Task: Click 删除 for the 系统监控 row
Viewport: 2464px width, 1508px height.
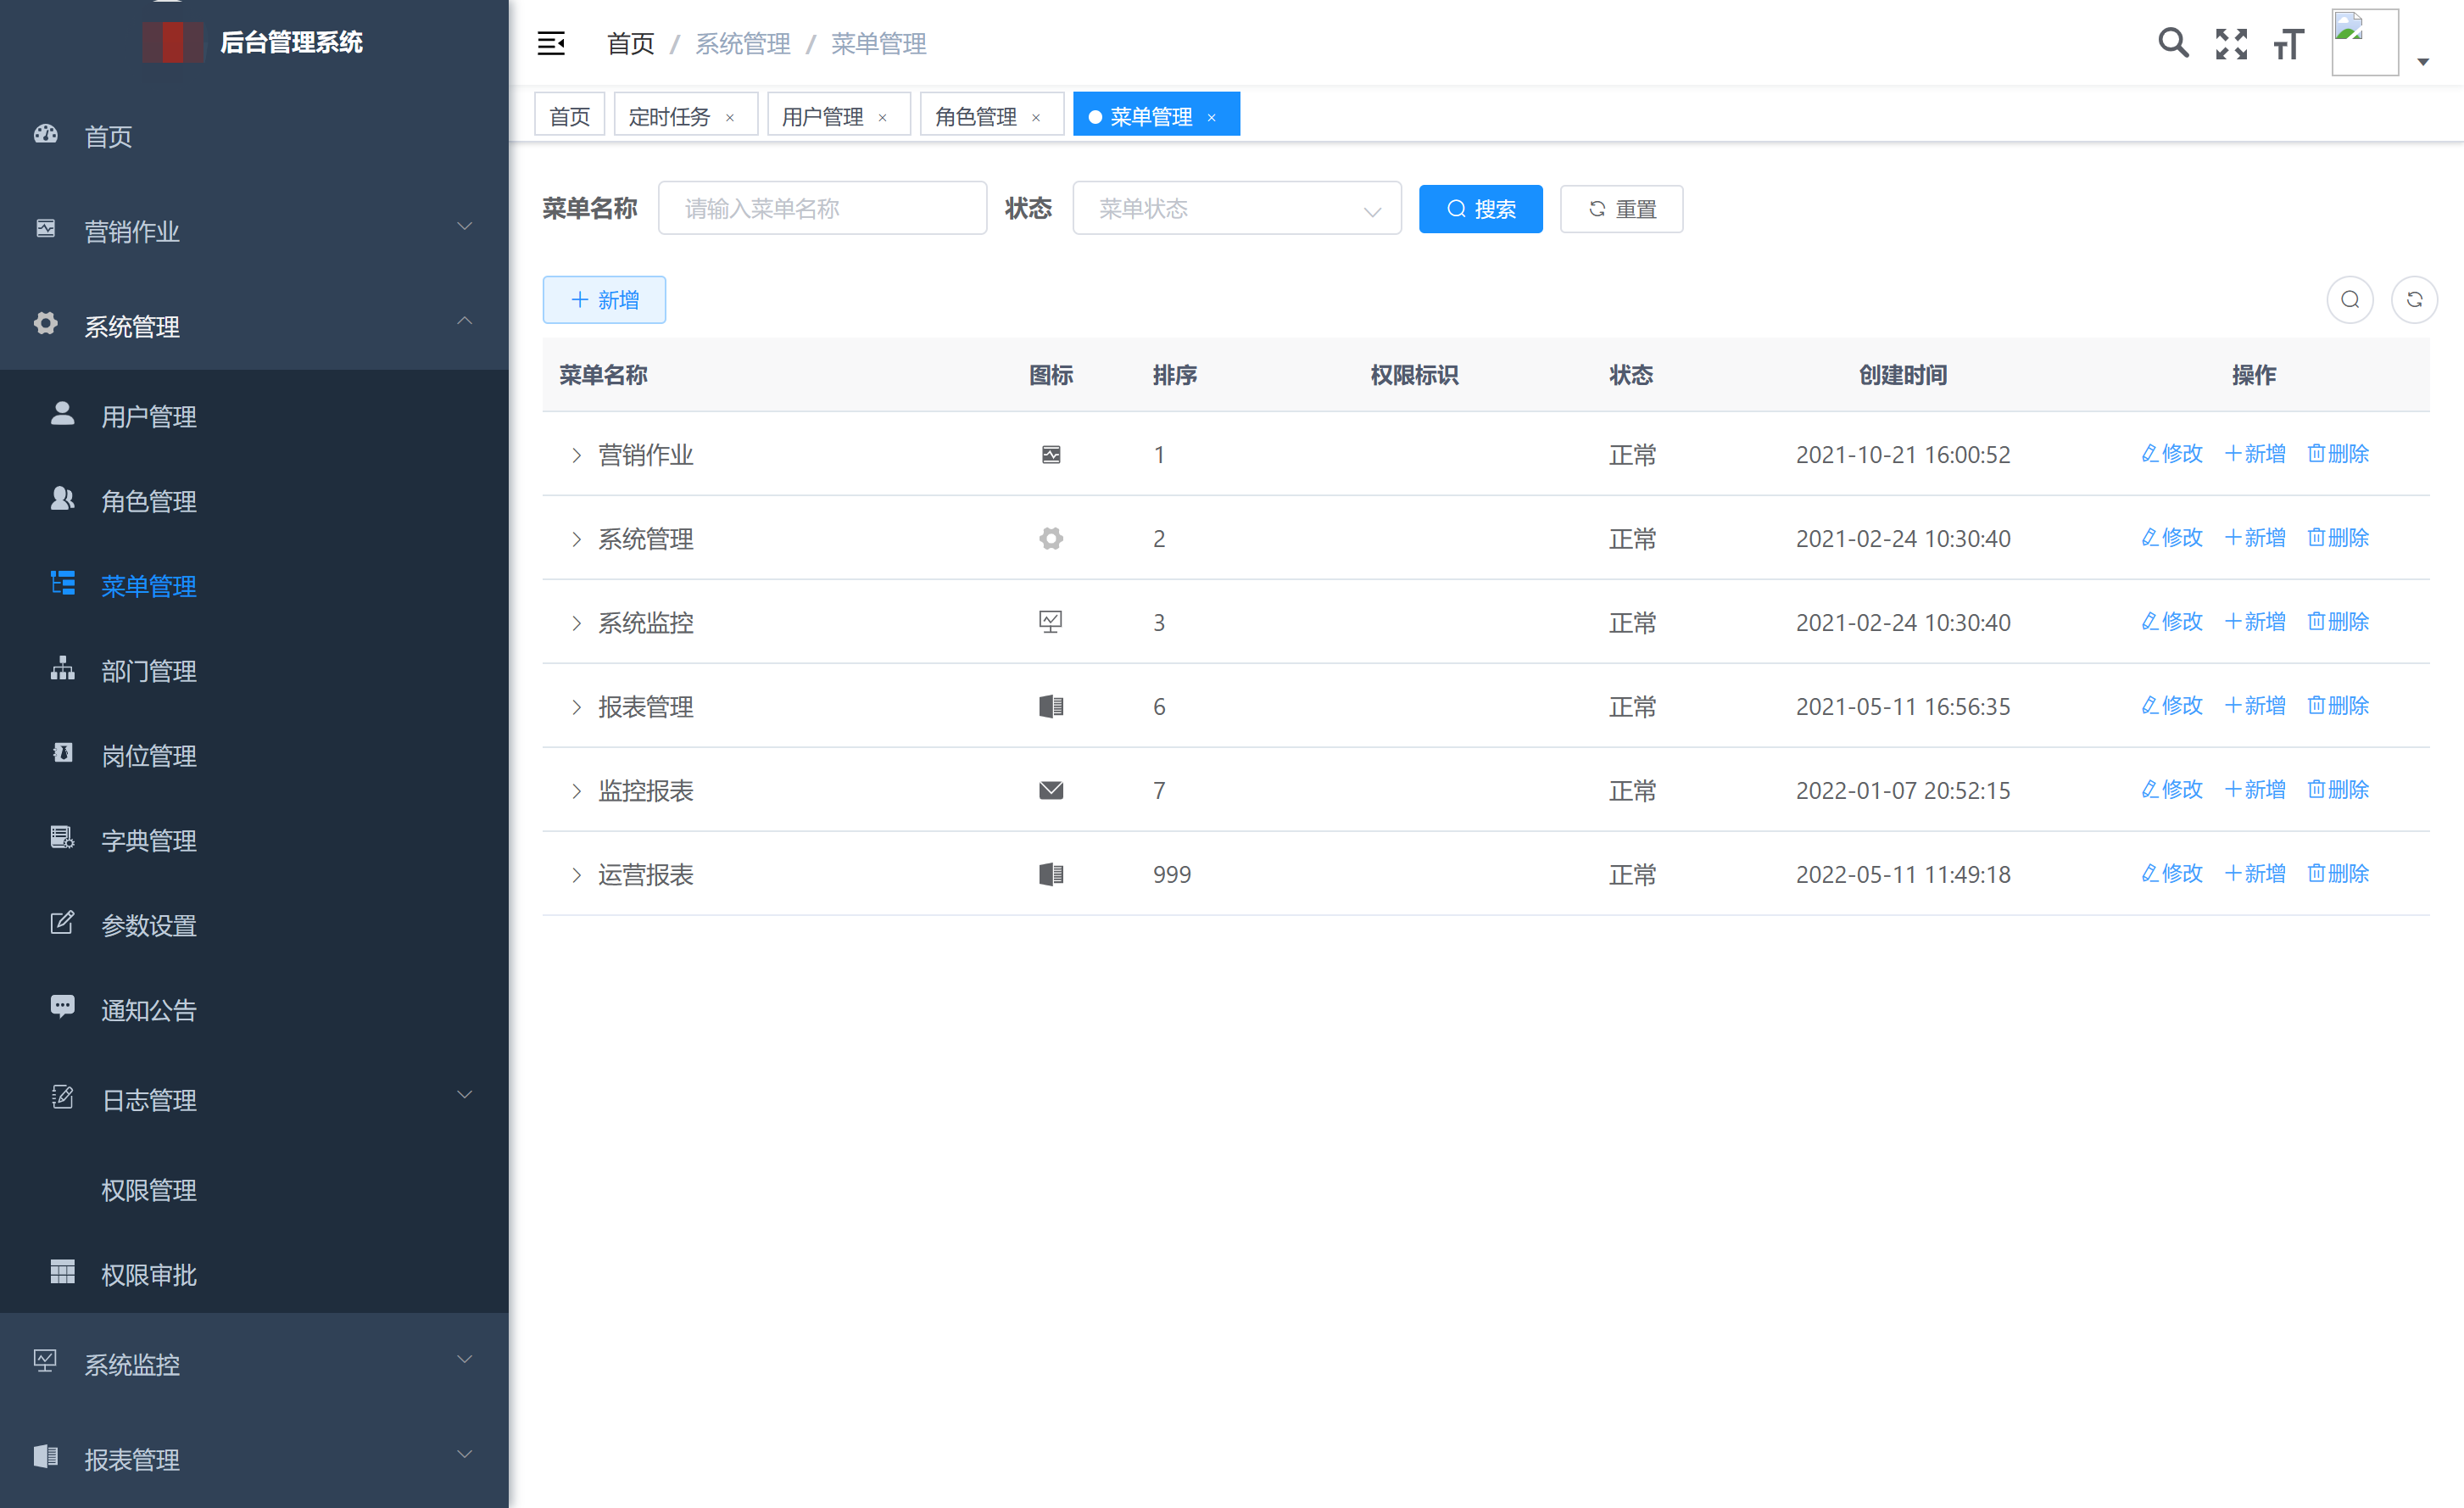Action: coord(2338,621)
